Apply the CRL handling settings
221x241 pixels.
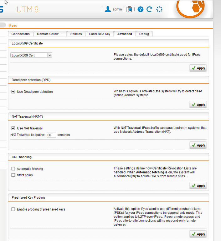(x=198, y=186)
